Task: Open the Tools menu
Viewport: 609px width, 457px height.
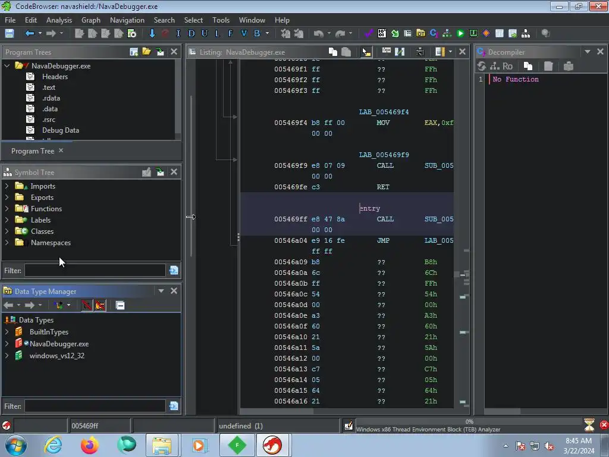Action: [x=221, y=20]
